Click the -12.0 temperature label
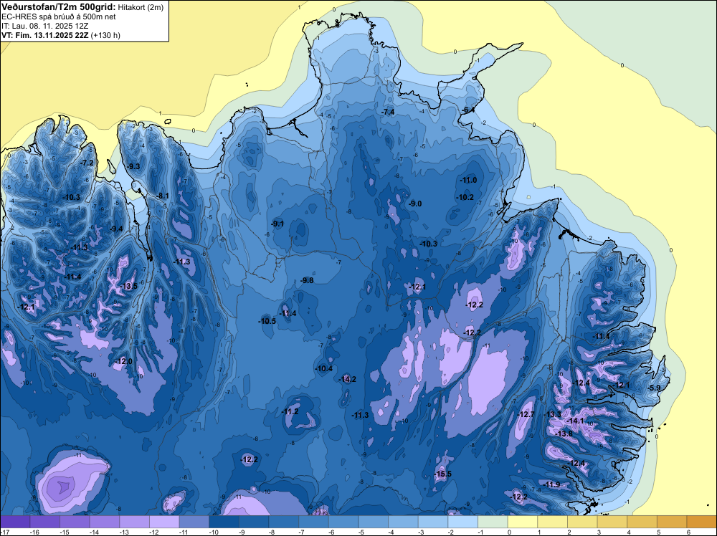 123,361
